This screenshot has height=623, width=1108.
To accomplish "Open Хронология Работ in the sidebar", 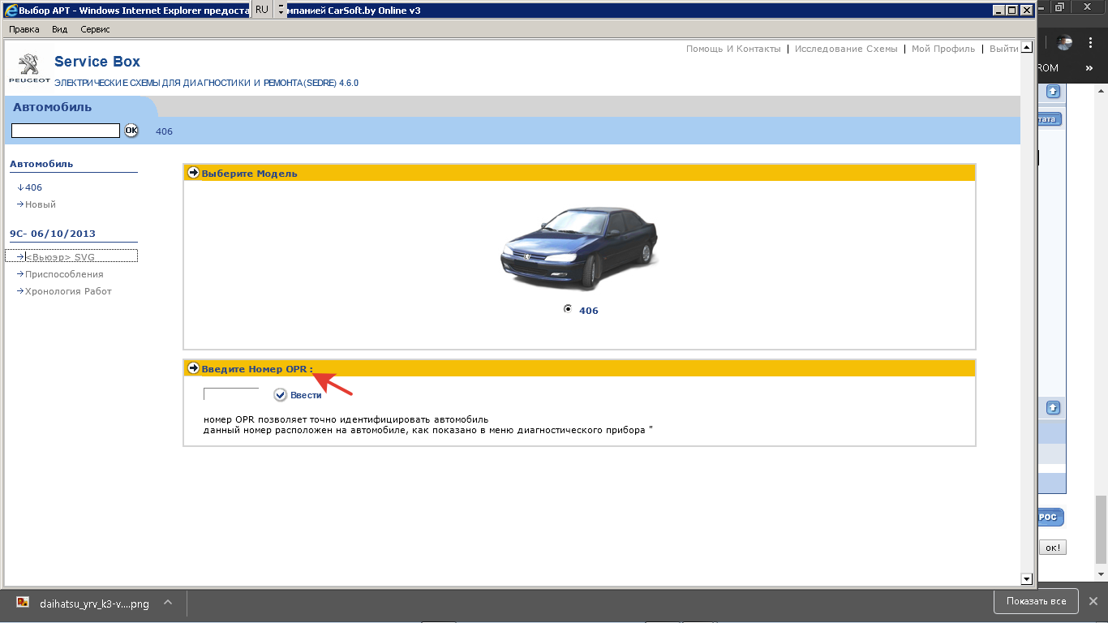I will 68,291.
